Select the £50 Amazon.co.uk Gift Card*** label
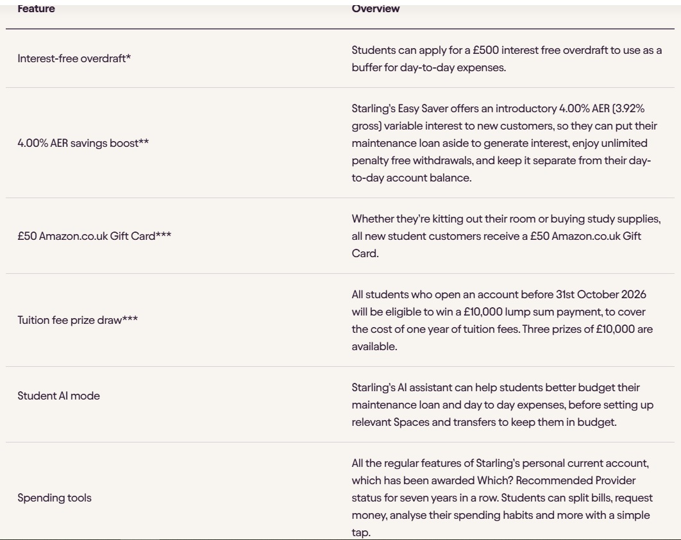 point(94,236)
